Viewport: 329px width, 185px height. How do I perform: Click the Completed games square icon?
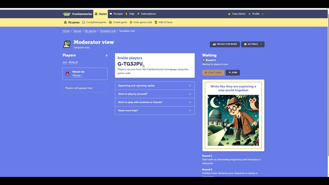point(84,22)
